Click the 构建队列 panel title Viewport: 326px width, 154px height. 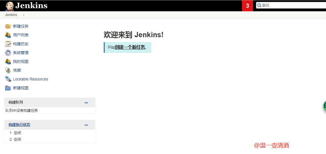[15, 102]
